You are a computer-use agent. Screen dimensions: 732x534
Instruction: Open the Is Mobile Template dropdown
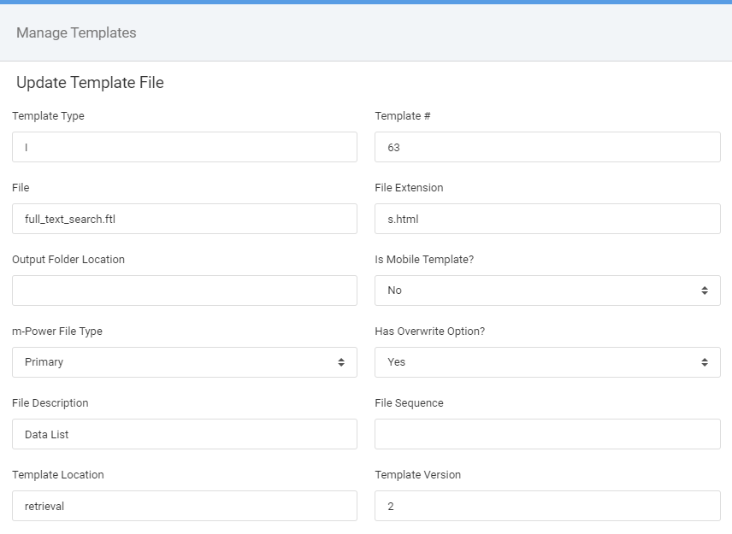547,290
